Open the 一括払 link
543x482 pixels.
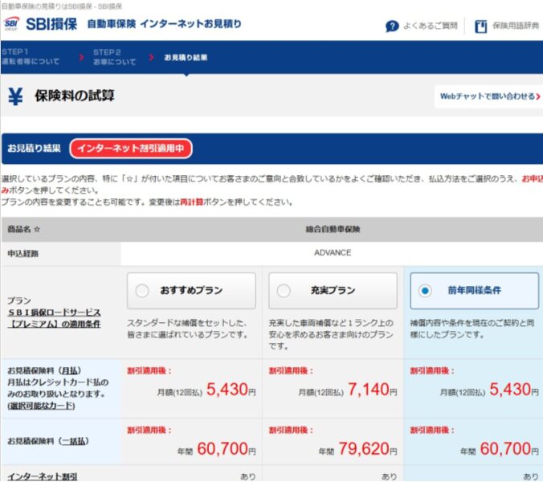pyautogui.click(x=73, y=441)
